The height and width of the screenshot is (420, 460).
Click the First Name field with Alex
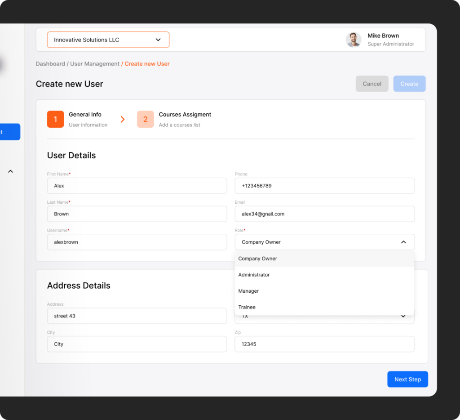click(x=137, y=186)
